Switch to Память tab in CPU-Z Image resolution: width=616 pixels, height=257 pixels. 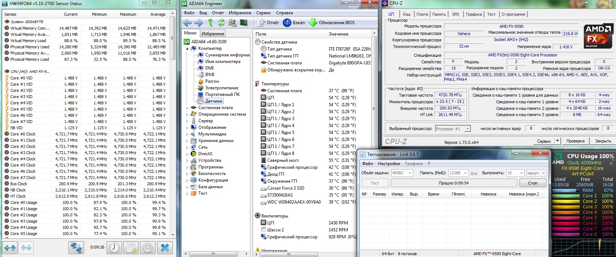pyautogui.click(x=439, y=14)
